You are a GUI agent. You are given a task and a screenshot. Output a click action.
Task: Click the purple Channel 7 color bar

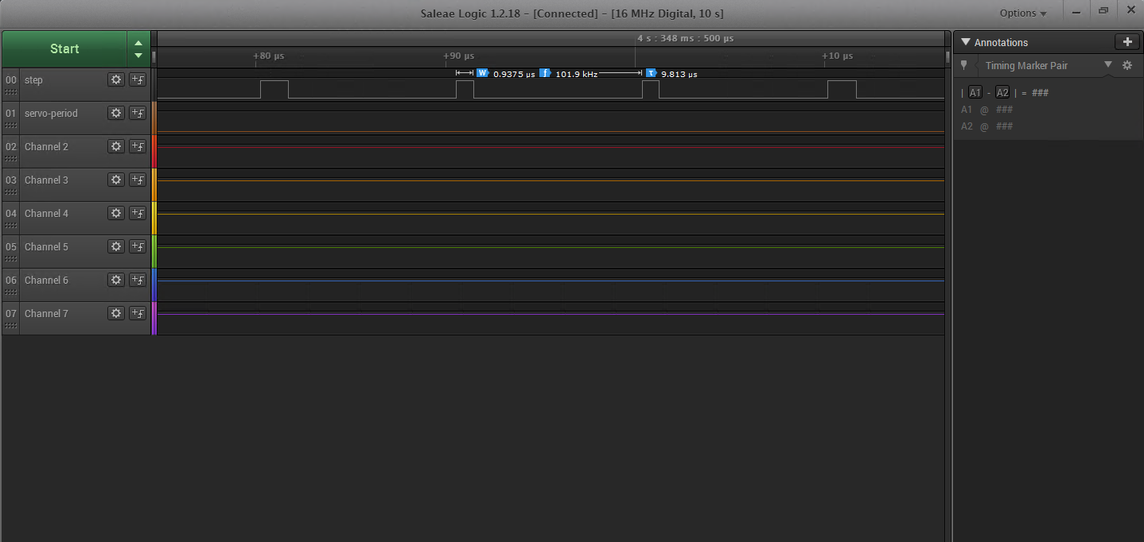click(154, 318)
